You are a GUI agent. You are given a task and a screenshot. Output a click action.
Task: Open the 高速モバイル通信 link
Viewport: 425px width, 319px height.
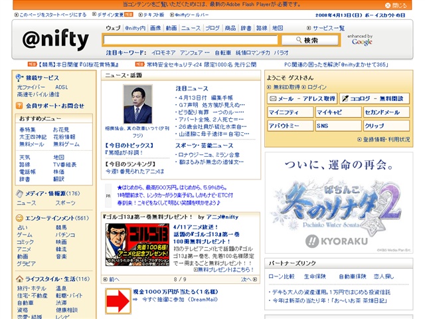pyautogui.click(x=38, y=94)
